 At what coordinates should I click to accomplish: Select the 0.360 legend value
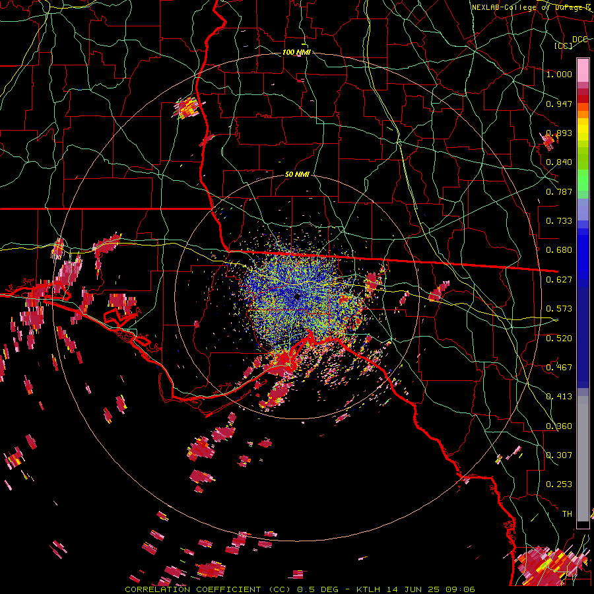pyautogui.click(x=559, y=426)
